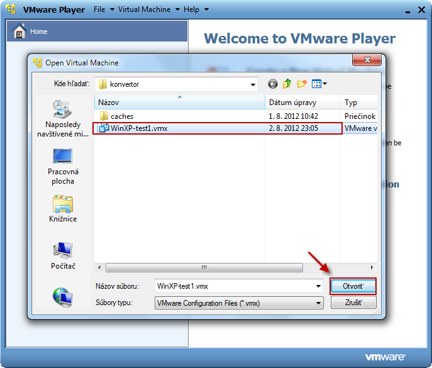Select the Home tab in VMware Player
Screen dimensions: 432x368
[x=97, y=31]
